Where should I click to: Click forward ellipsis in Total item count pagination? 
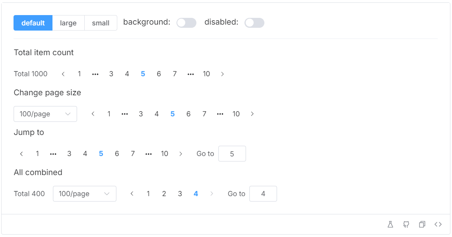[190, 74]
